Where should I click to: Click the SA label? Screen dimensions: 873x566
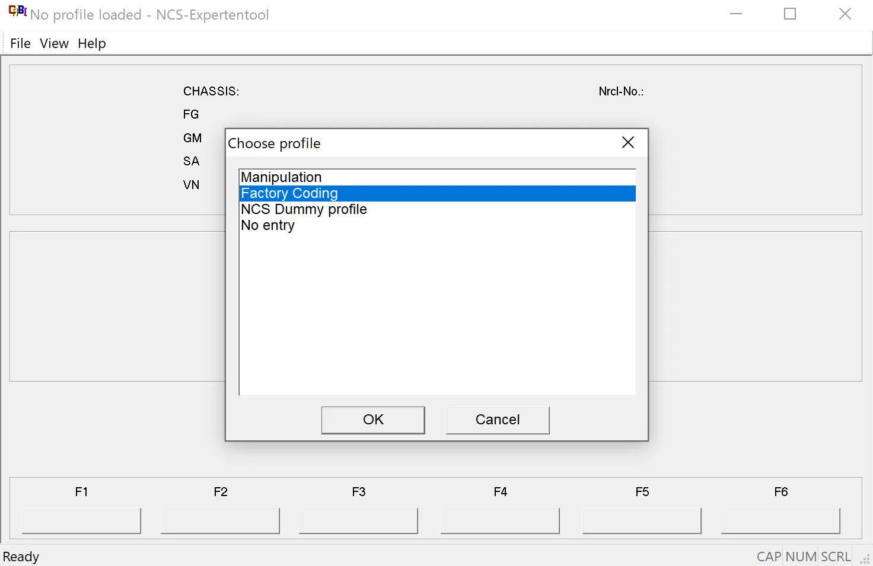pos(191,161)
